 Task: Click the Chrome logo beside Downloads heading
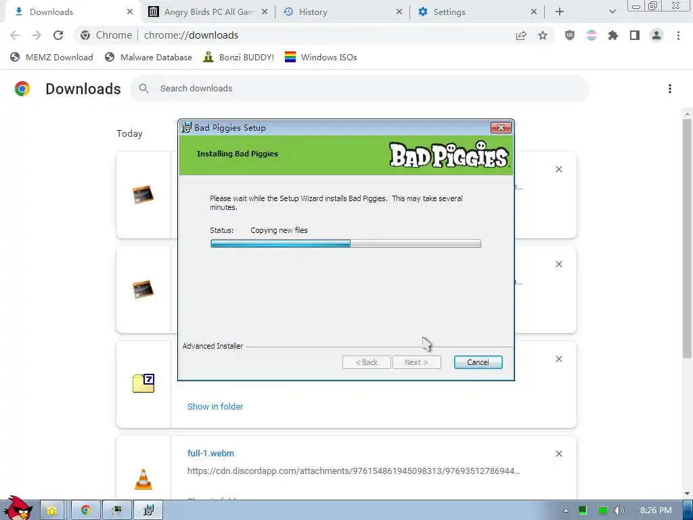(x=22, y=89)
